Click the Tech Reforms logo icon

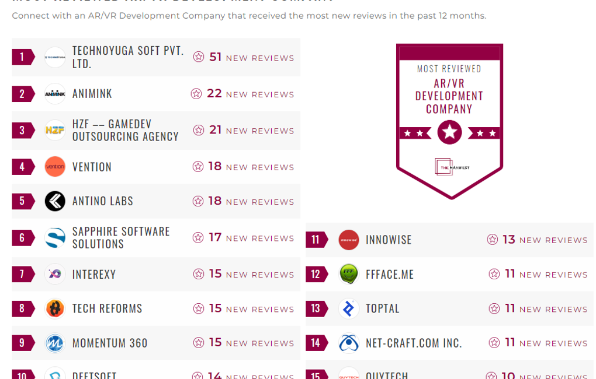(55, 308)
